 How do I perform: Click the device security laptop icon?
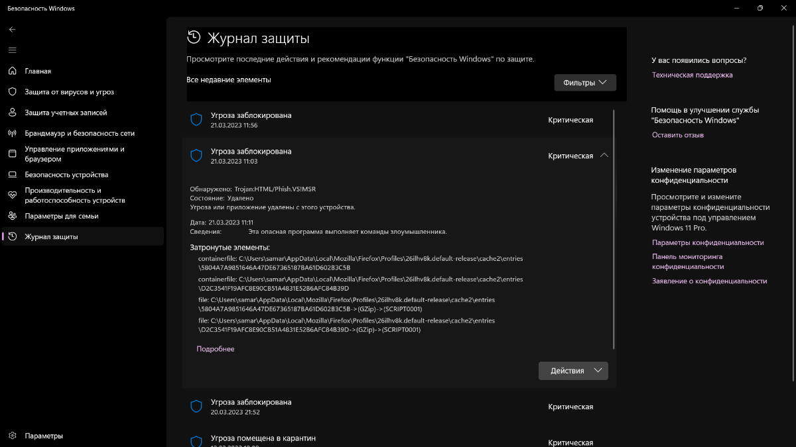(12, 175)
